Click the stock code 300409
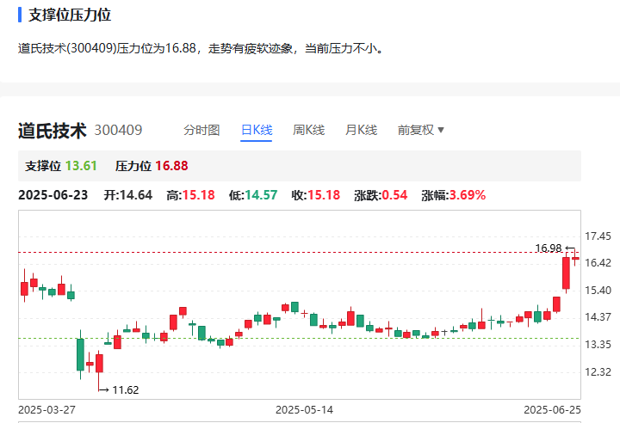The height and width of the screenshot is (423, 620). [x=118, y=131]
